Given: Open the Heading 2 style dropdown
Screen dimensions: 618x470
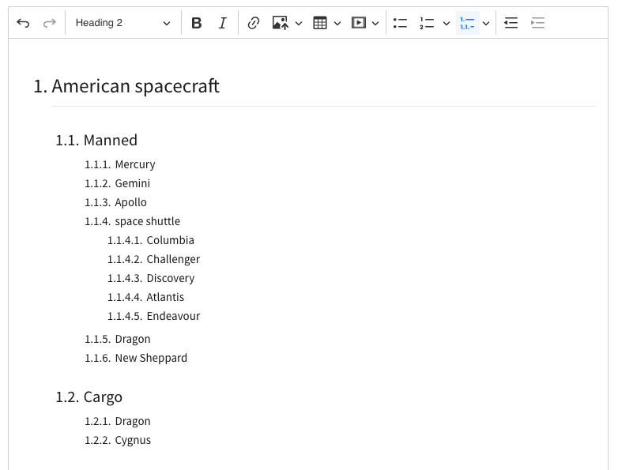Looking at the screenshot, I should [x=123, y=23].
